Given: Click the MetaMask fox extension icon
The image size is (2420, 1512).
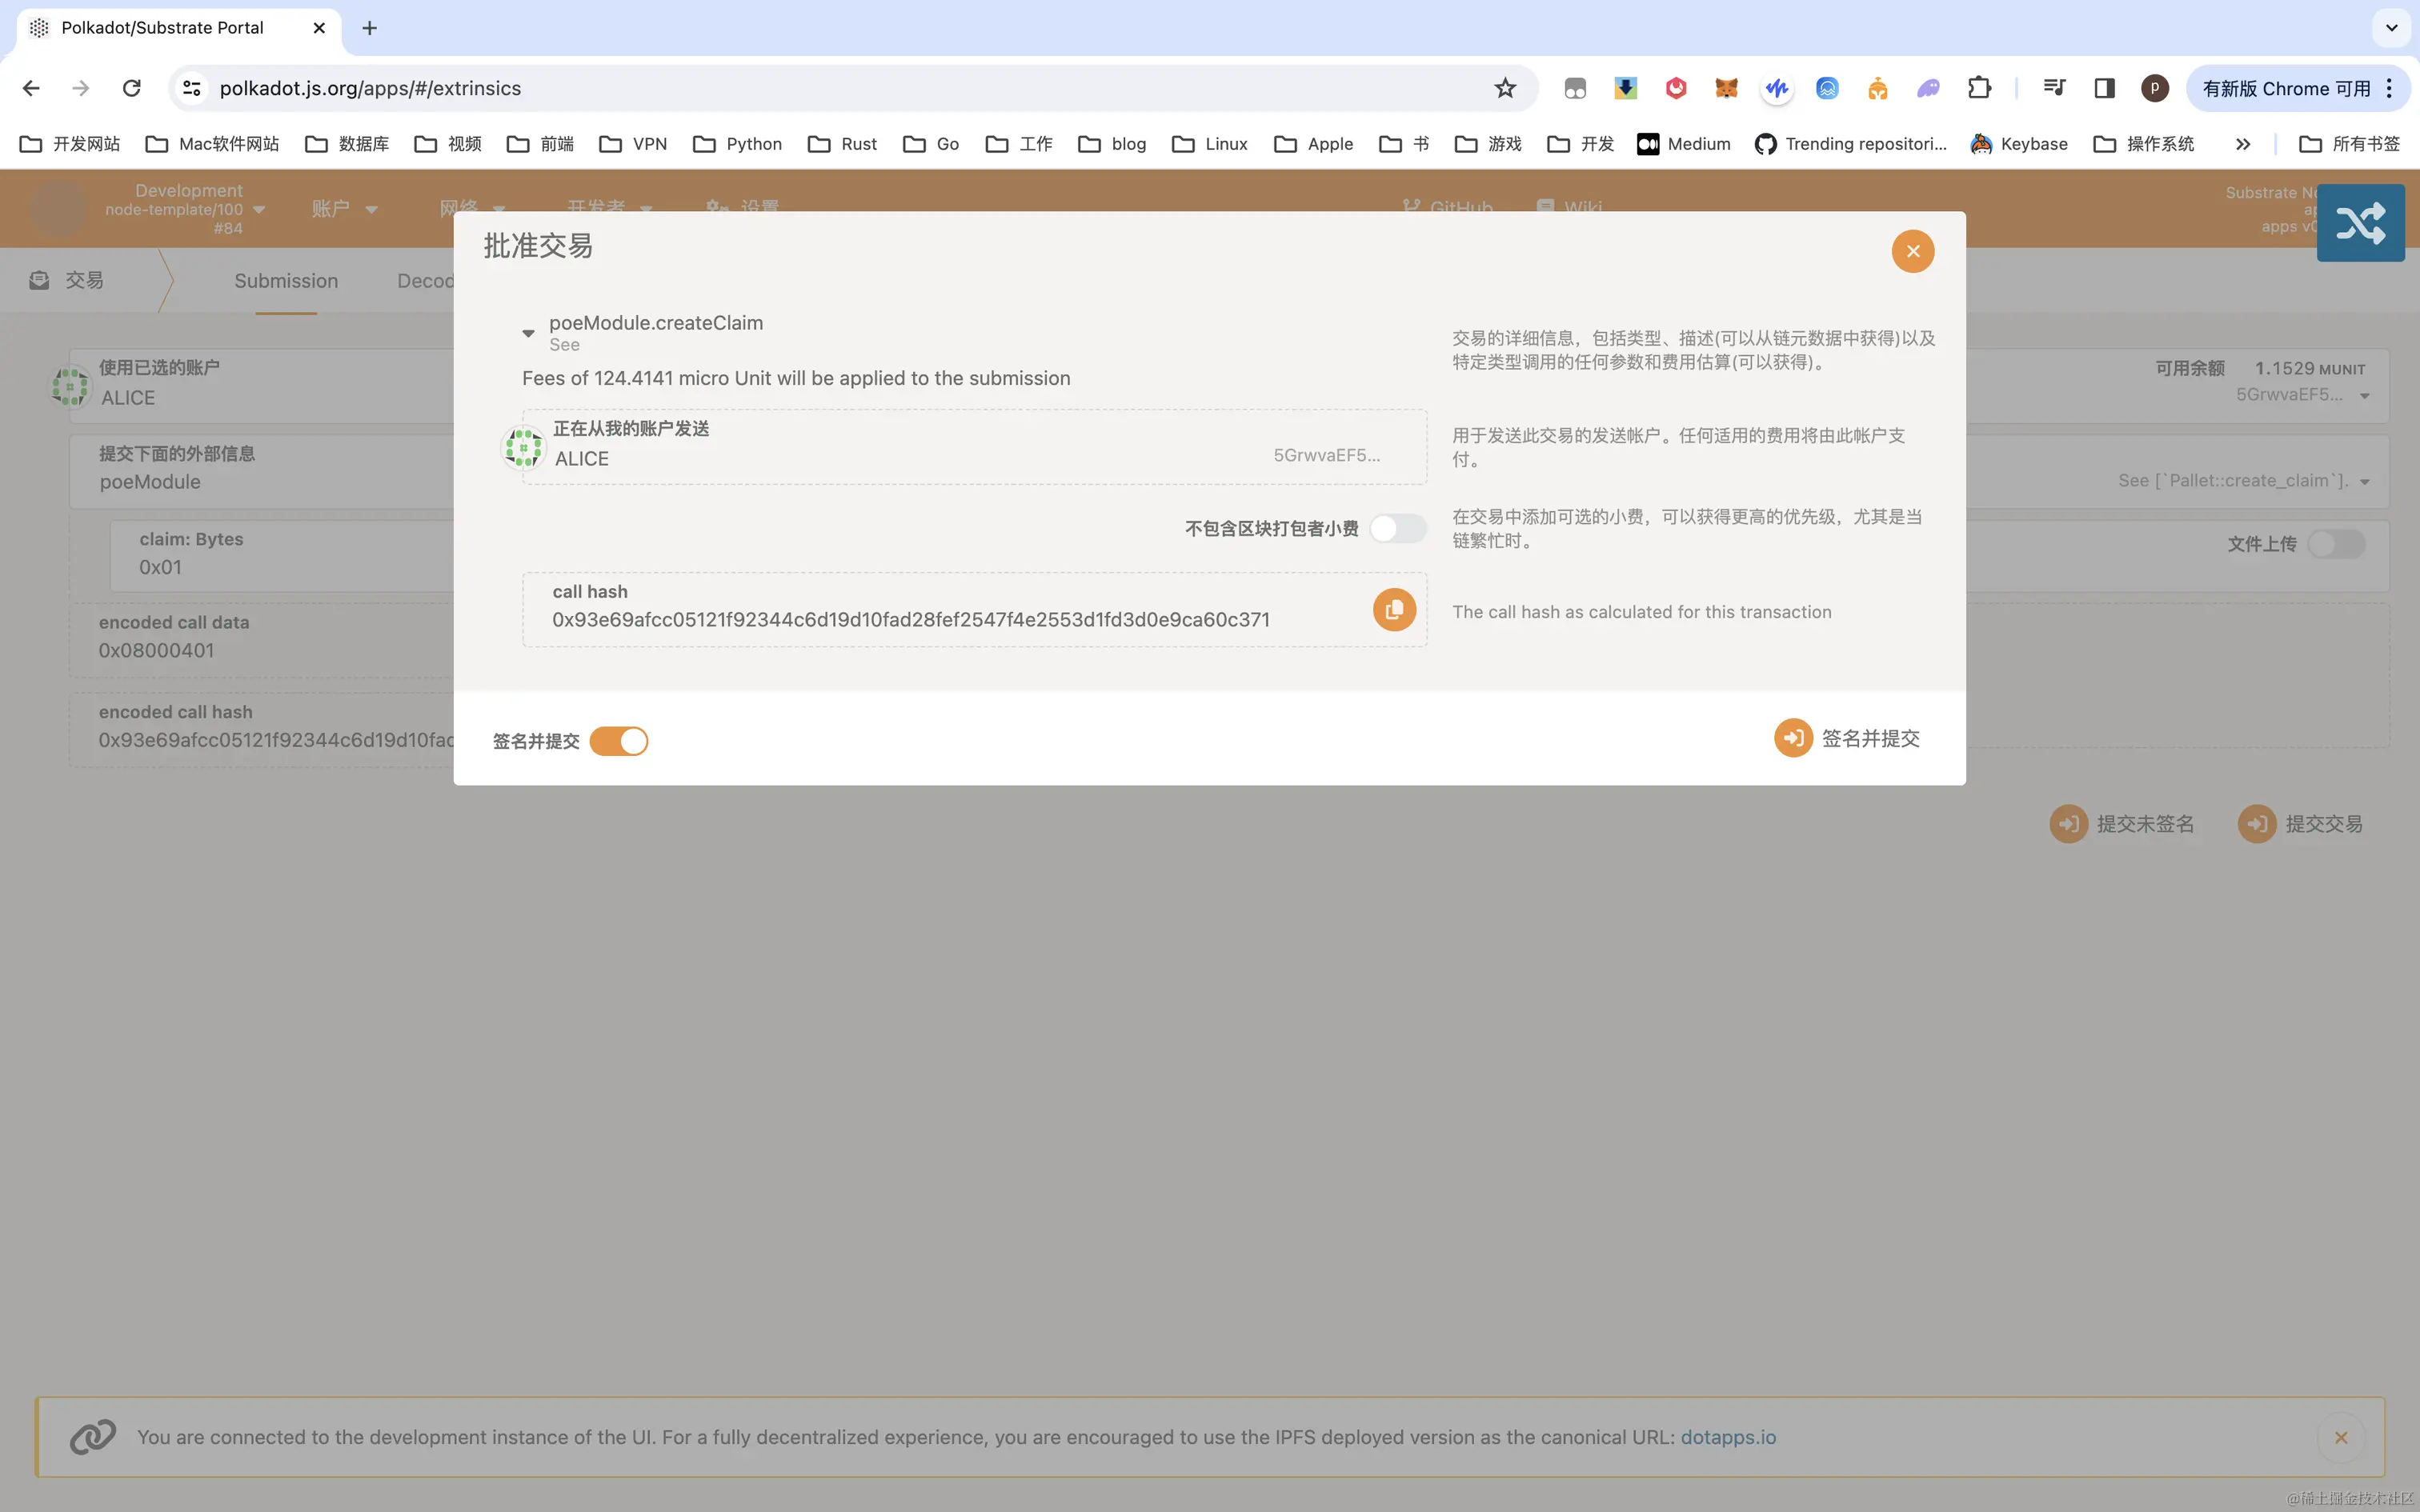Looking at the screenshot, I should (1726, 88).
